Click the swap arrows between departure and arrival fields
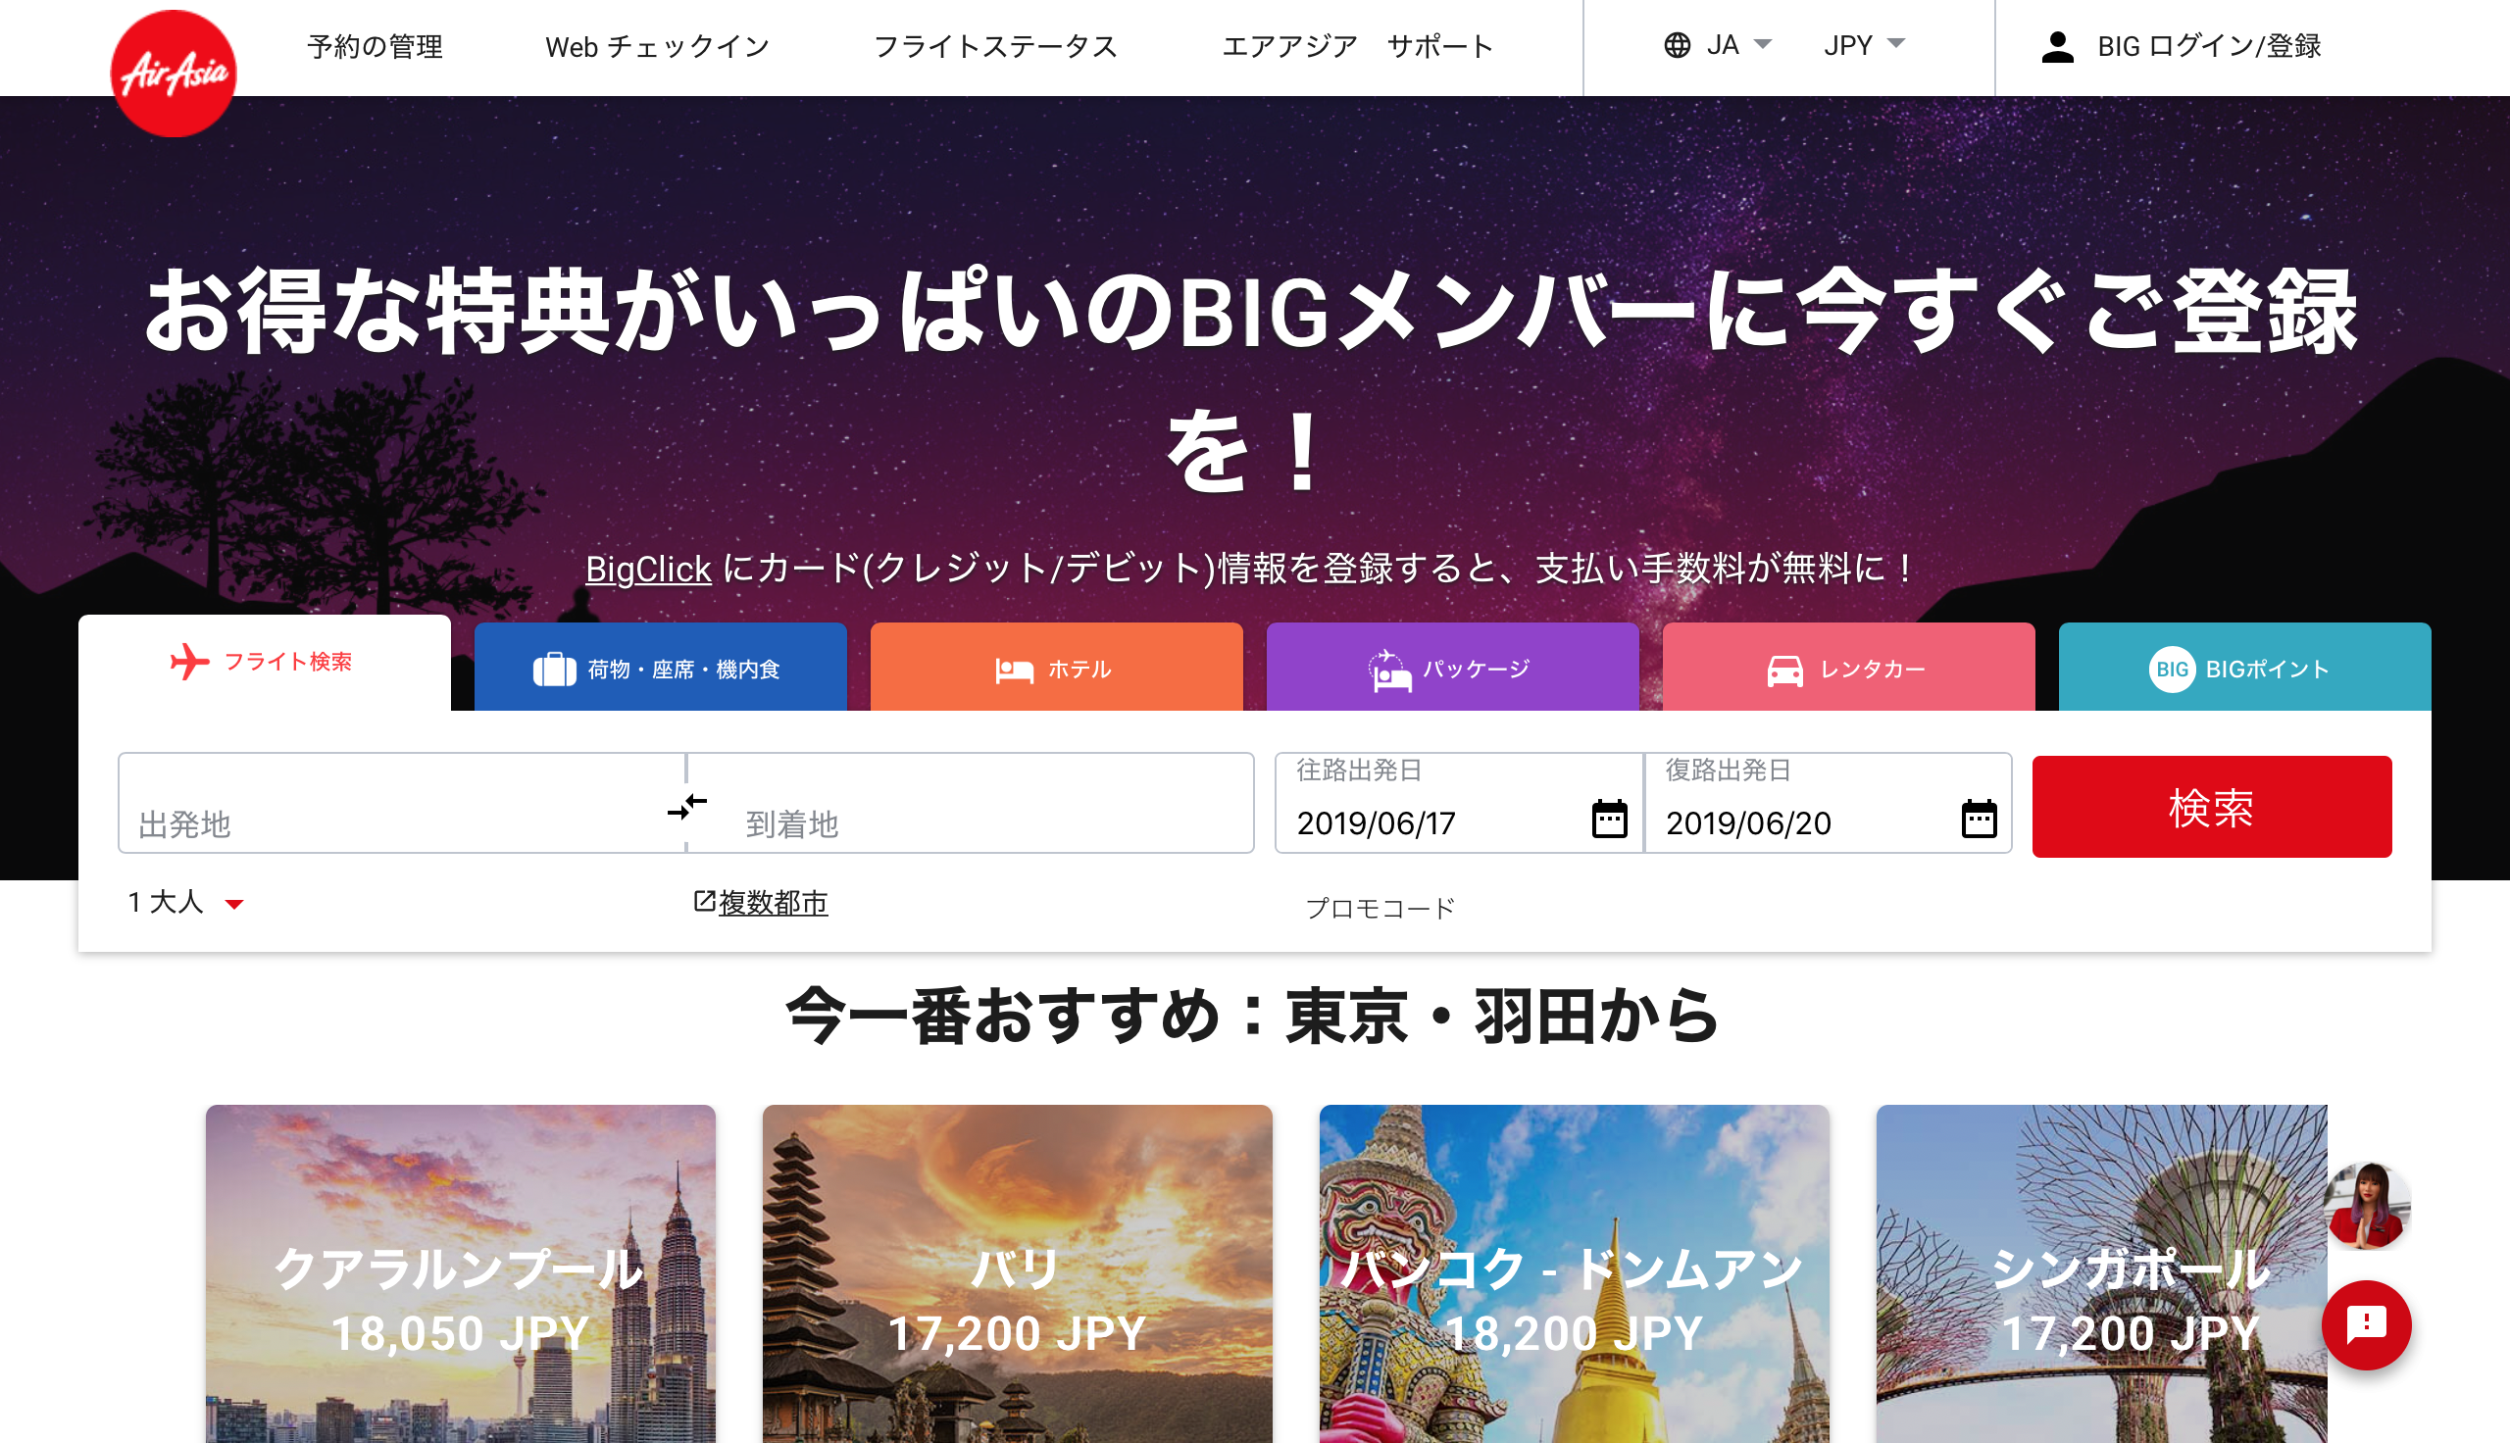Viewport: 2510px width, 1443px height. [687, 808]
